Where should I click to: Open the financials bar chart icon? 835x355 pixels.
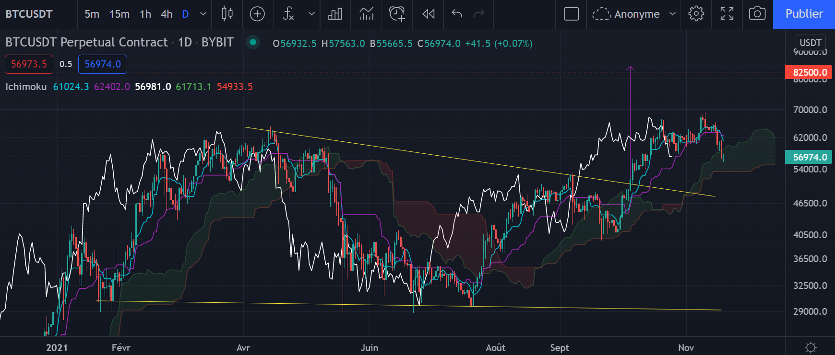pos(335,14)
